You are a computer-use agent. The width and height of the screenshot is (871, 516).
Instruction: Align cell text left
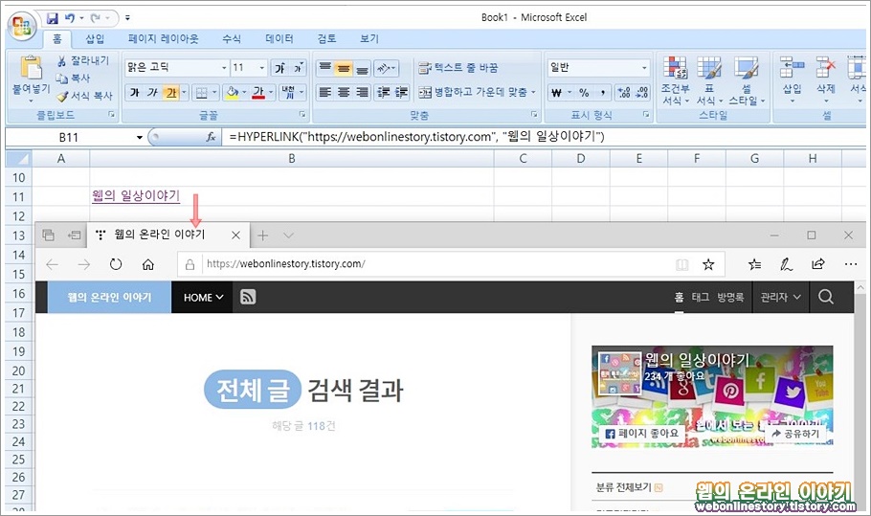pyautogui.click(x=325, y=92)
